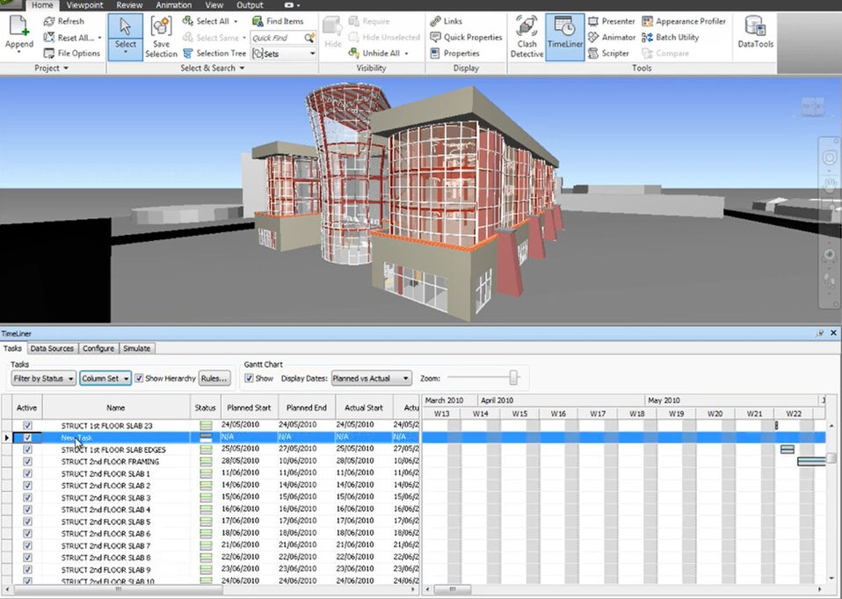Open the Find Items dialog

(x=278, y=21)
